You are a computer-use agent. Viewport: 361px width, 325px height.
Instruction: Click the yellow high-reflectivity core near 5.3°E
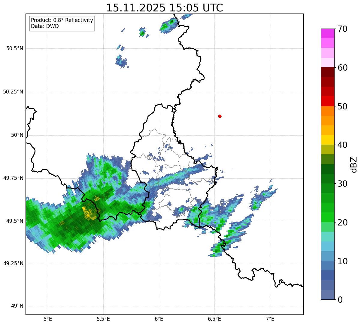[88, 212]
